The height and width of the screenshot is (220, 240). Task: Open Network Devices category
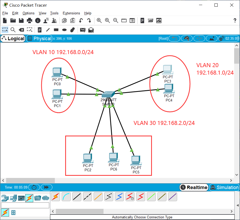tap(5, 198)
